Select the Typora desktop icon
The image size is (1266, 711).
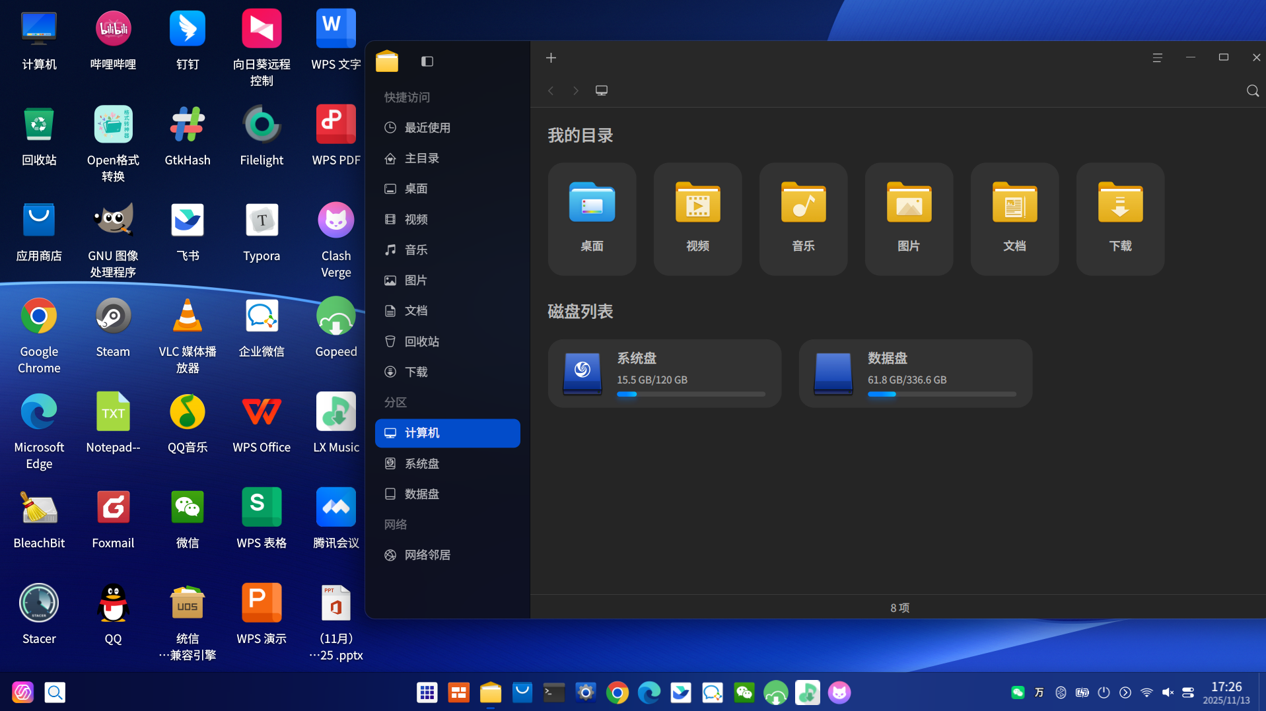coord(262,232)
